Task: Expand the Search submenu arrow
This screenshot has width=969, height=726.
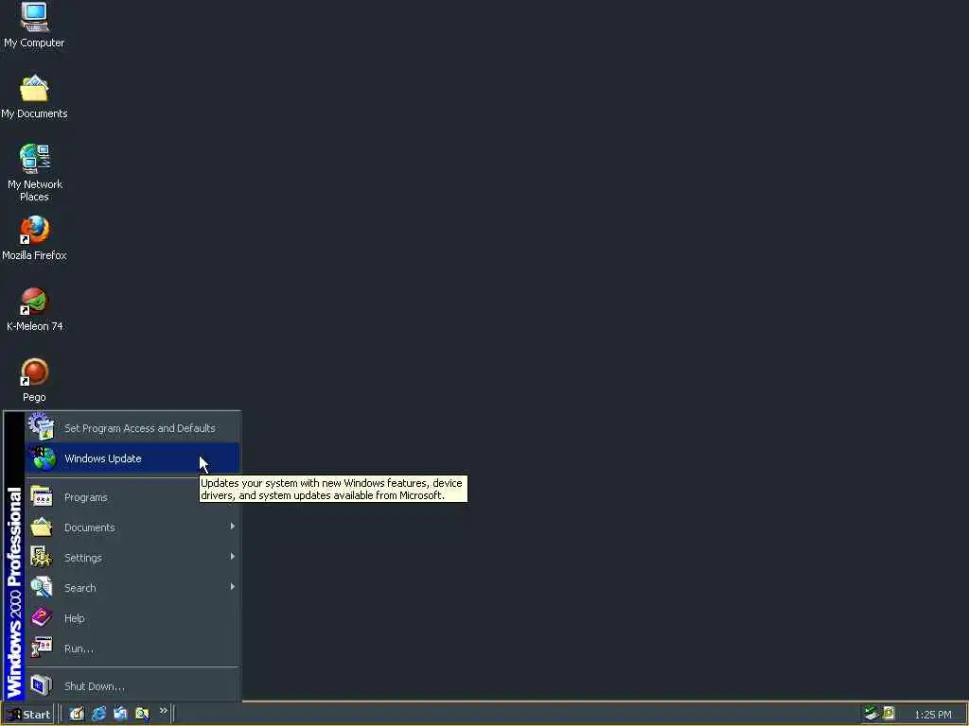Action: tap(233, 586)
